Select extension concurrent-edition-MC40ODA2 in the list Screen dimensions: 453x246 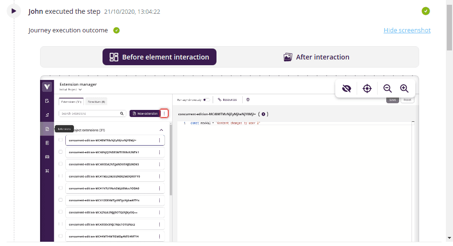coord(115,164)
